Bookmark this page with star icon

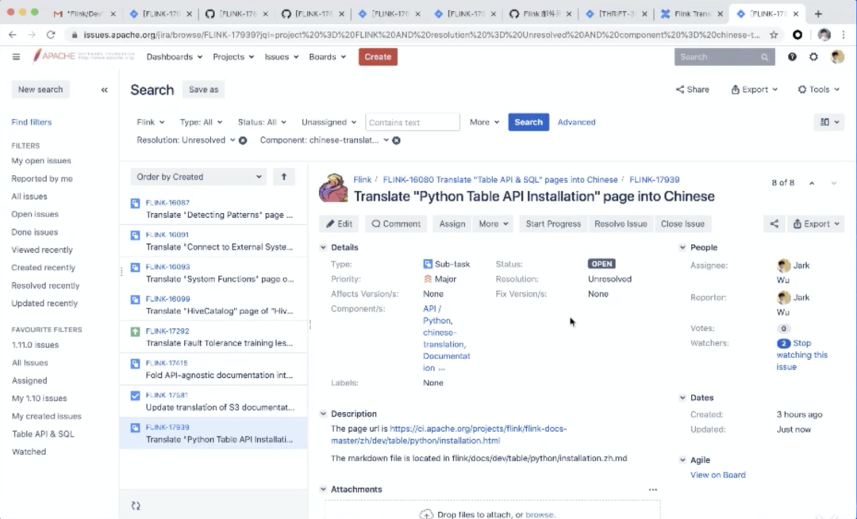(774, 35)
